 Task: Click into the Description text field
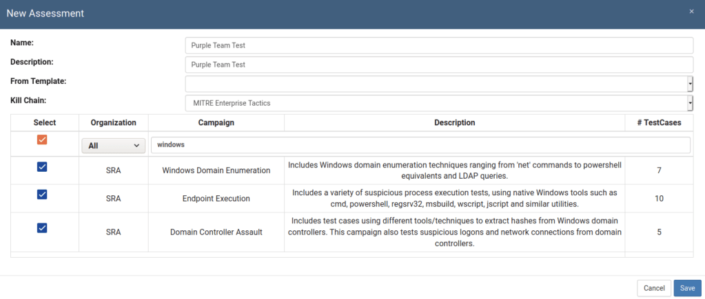click(438, 65)
